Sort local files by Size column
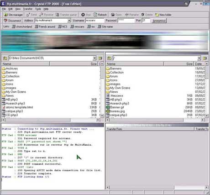 pyautogui.click(x=73, y=64)
